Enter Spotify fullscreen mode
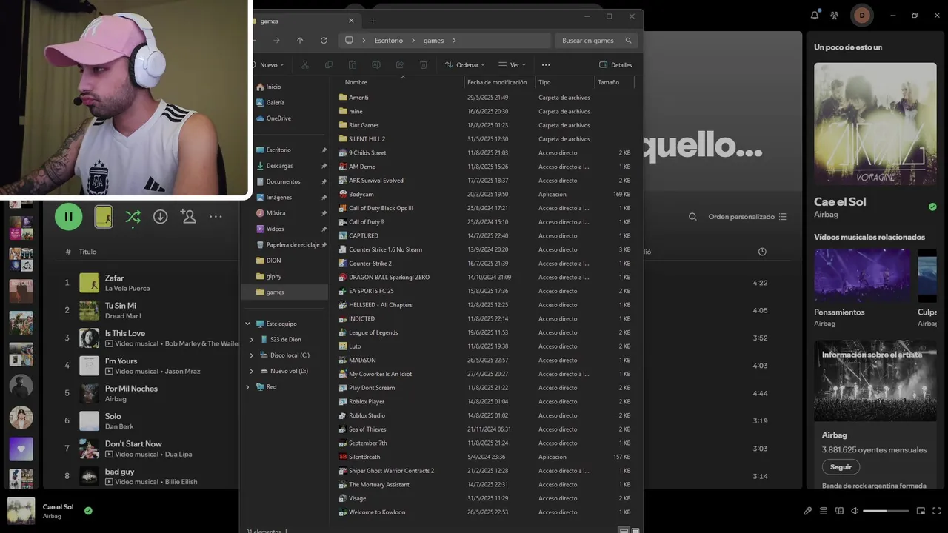The image size is (948, 533). (936, 511)
